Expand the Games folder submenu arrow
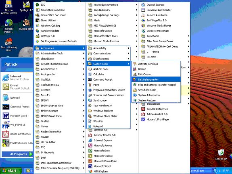232x174 pixels. (x=84, y=126)
